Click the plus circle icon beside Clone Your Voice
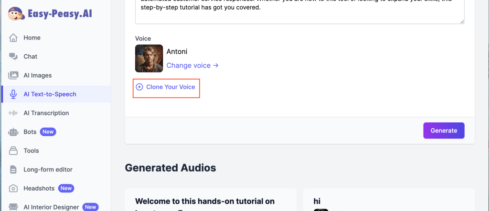The image size is (489, 211). coord(139,87)
